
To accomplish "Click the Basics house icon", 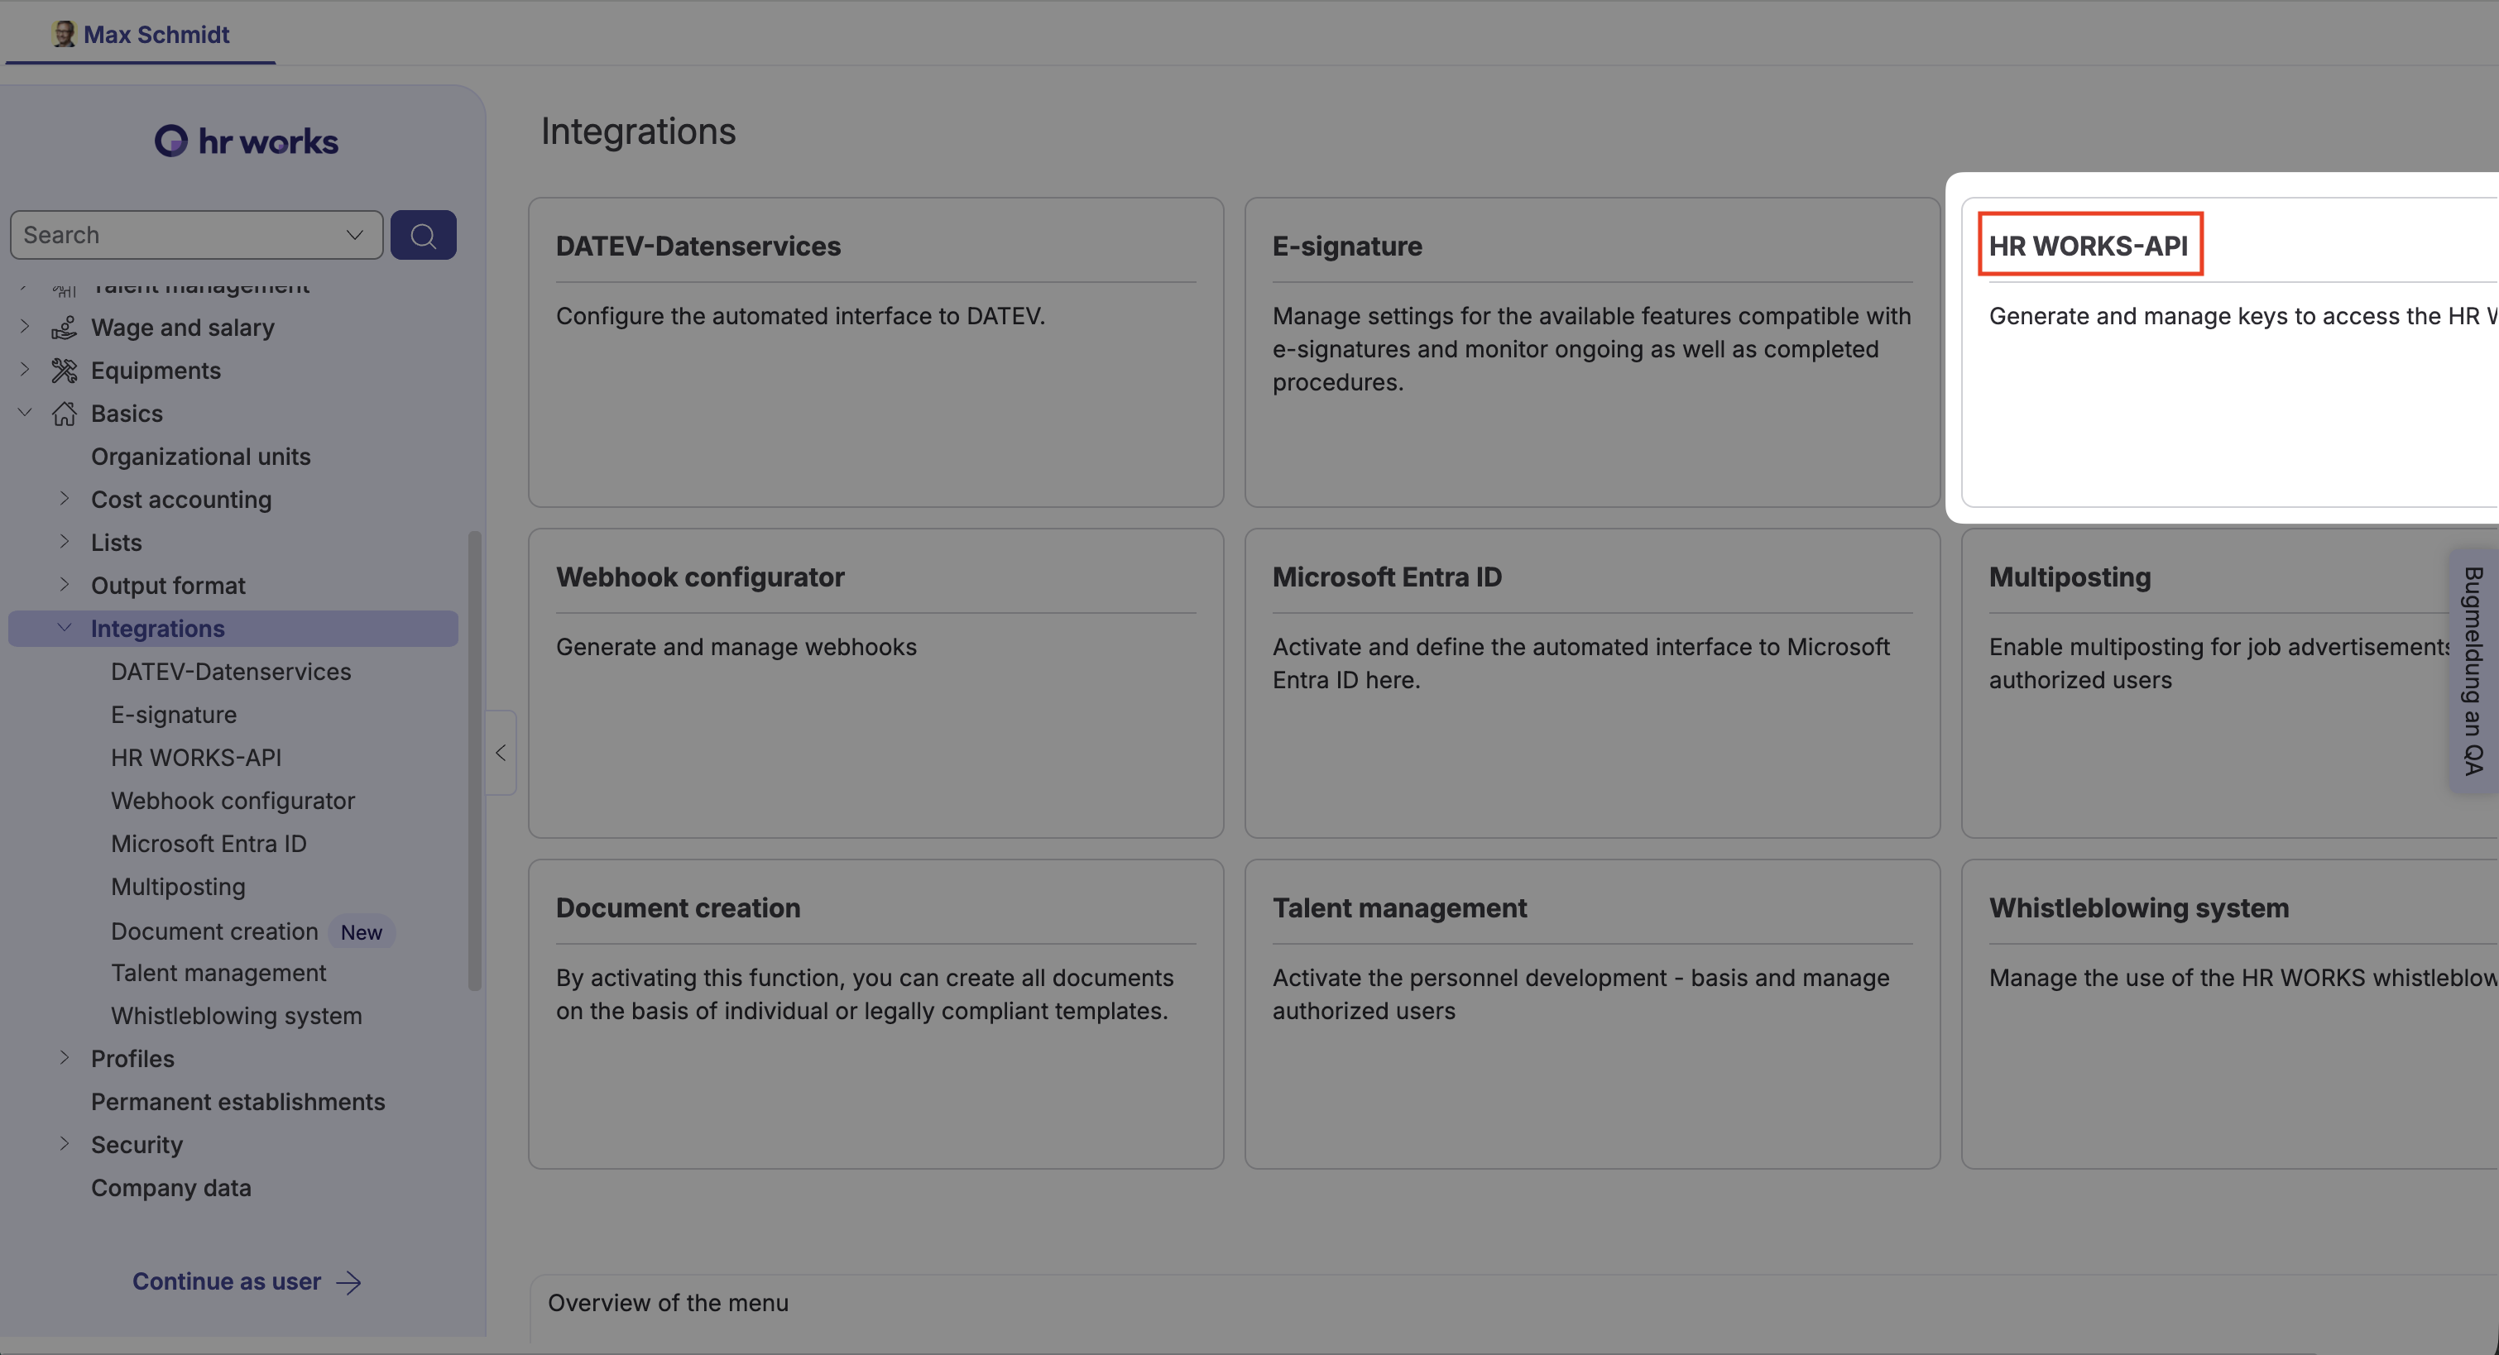I will pyautogui.click(x=64, y=413).
